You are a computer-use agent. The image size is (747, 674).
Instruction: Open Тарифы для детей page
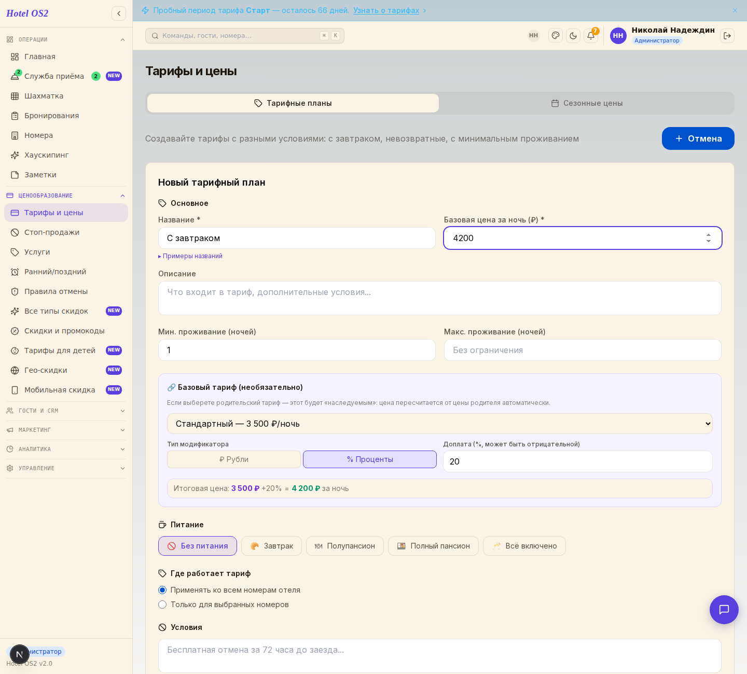66,350
